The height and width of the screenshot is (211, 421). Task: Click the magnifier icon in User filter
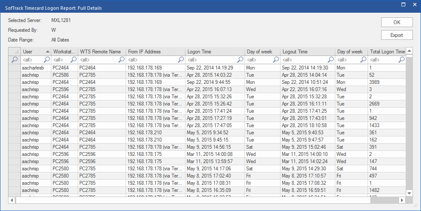[x=47, y=60]
